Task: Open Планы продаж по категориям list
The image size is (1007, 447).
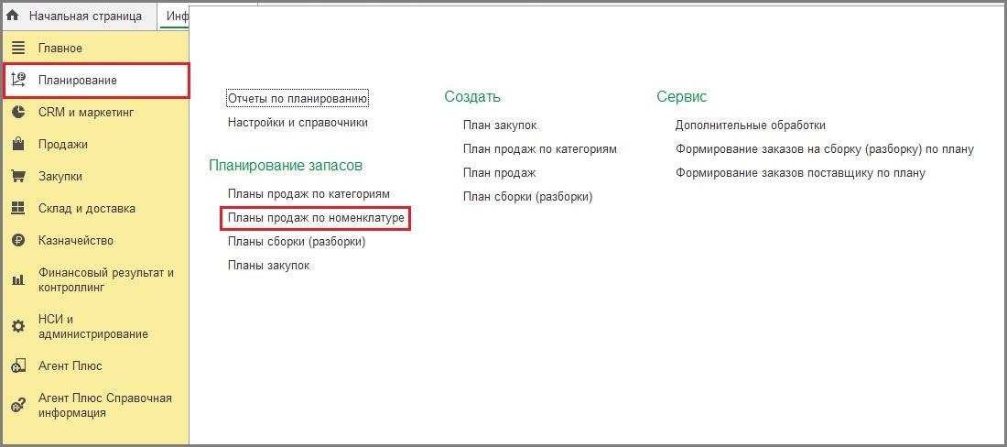Action: point(309,193)
